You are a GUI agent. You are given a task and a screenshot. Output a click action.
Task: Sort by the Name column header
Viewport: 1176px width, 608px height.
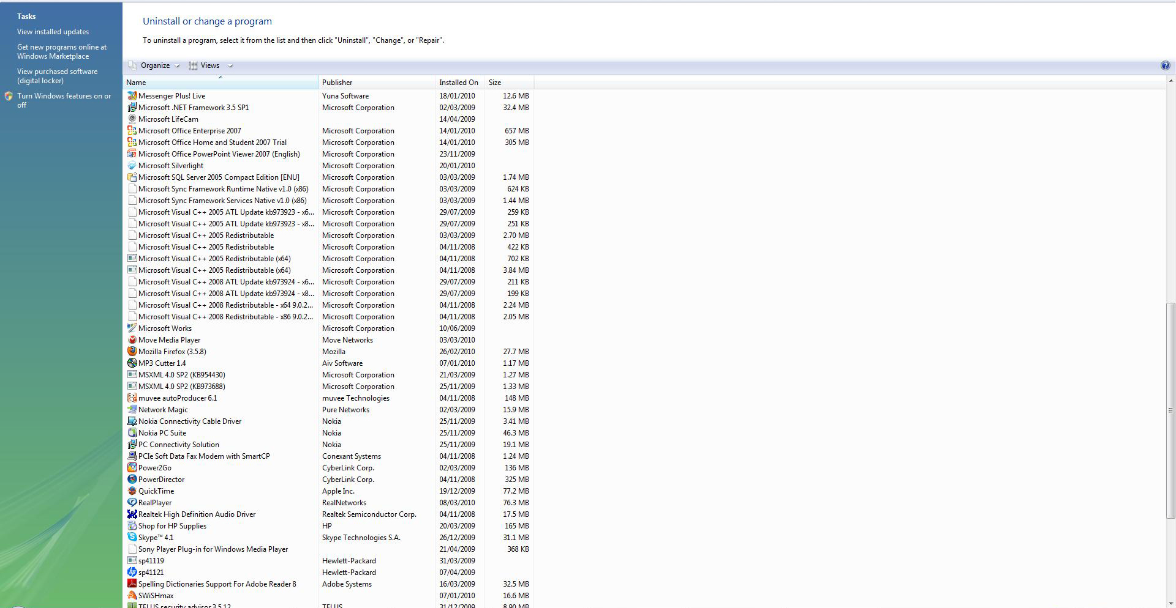pos(221,82)
